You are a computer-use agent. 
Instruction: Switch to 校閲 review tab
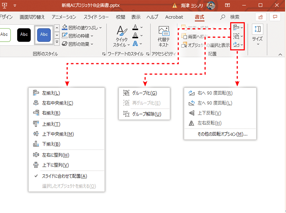[120, 17]
